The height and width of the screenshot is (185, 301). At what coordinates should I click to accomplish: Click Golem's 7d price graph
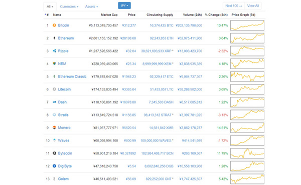(247, 179)
